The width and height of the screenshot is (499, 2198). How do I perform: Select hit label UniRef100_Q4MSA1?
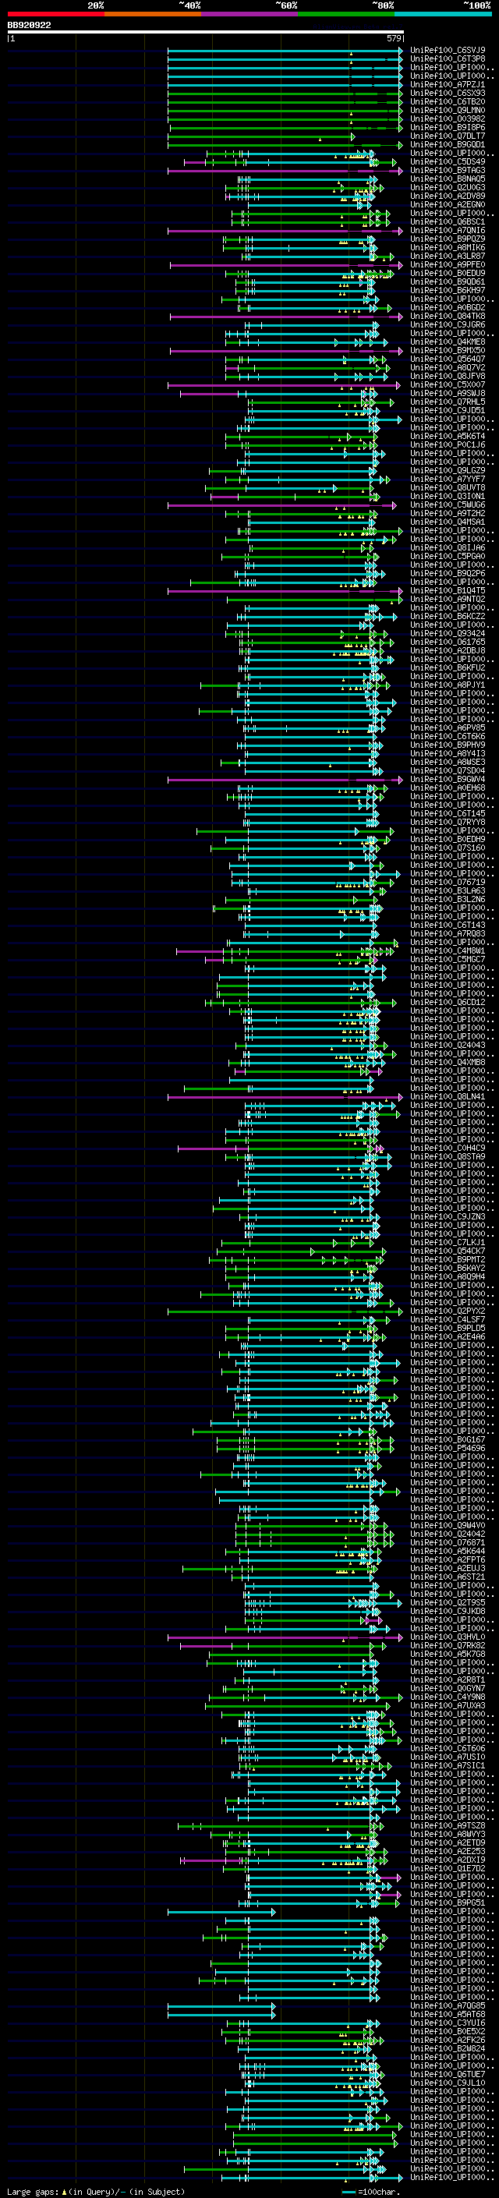(x=448, y=522)
